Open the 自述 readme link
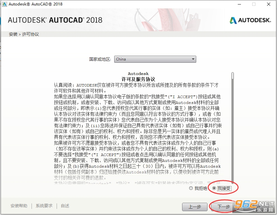 (65, 206)
